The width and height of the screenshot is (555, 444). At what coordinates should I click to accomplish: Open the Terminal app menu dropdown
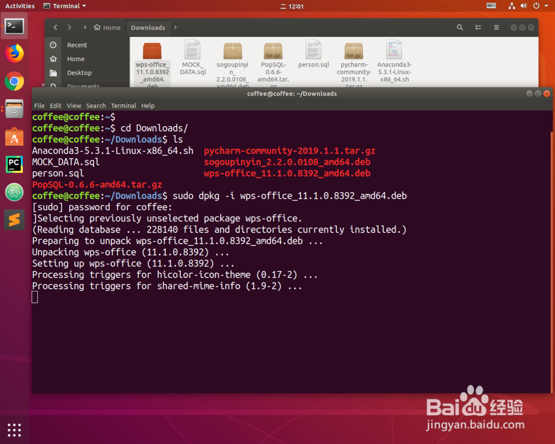(x=65, y=6)
